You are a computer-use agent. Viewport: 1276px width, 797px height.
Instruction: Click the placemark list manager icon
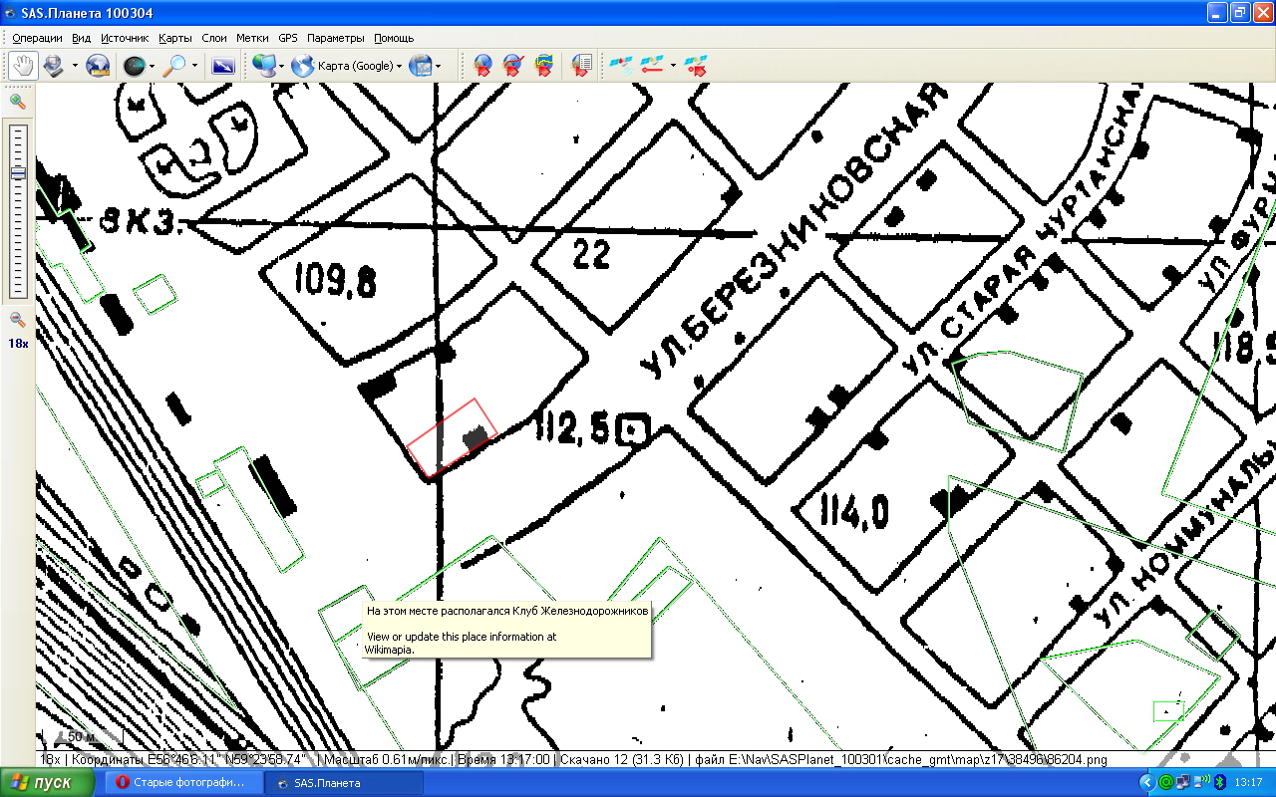tap(581, 66)
